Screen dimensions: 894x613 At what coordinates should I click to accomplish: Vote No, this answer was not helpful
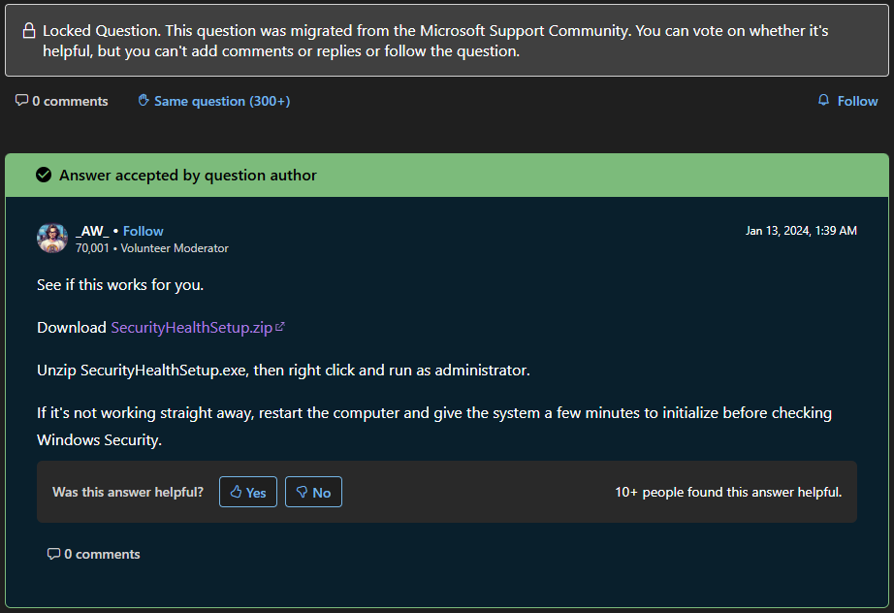(313, 492)
